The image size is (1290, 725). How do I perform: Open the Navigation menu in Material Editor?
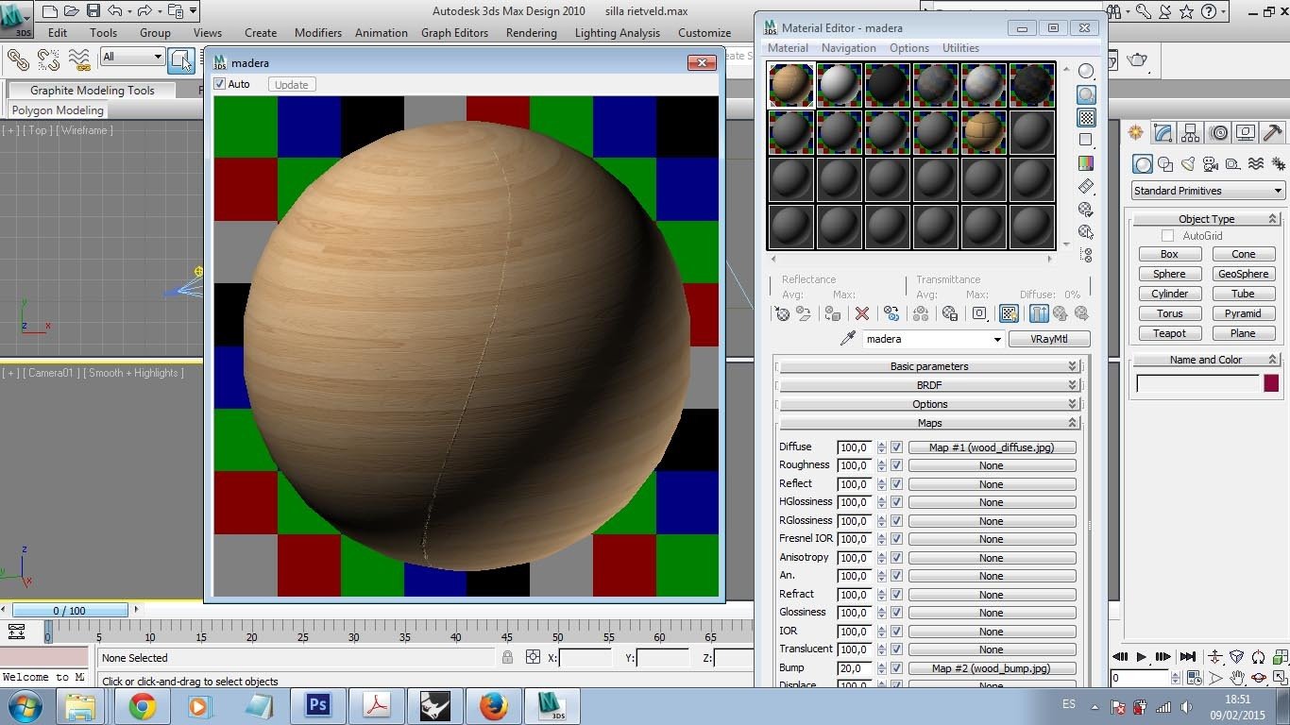pos(848,48)
